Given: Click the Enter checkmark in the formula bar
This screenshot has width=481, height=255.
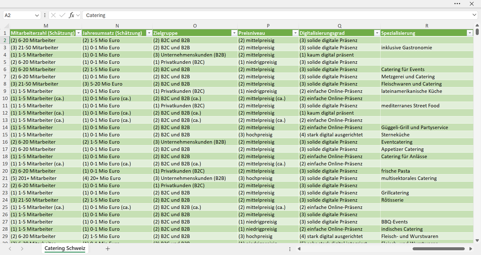Looking at the screenshot, I should point(62,15).
